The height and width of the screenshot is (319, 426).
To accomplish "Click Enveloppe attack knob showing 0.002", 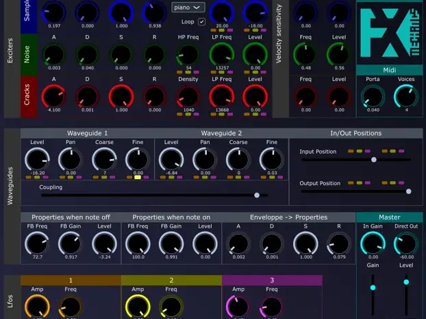I will (238, 244).
